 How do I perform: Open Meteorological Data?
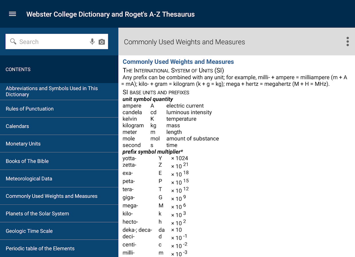pos(59,178)
